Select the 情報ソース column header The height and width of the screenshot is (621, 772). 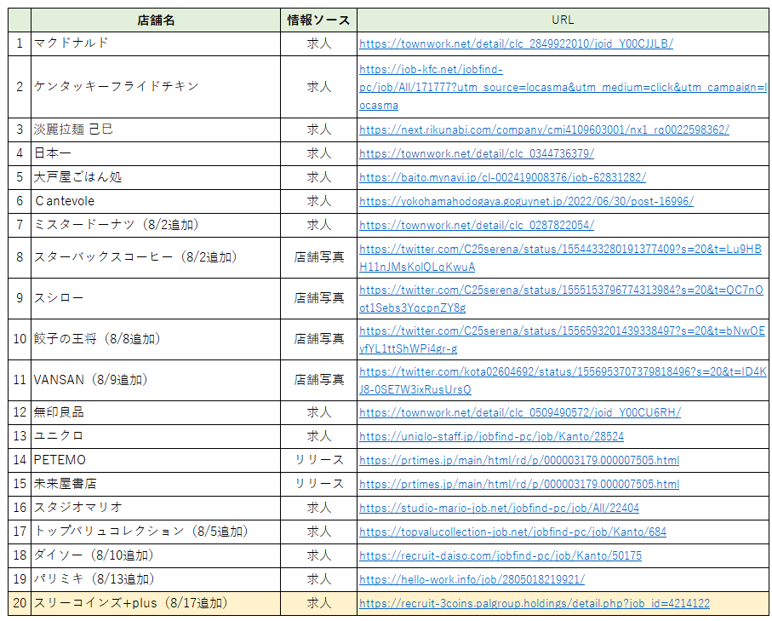(318, 20)
